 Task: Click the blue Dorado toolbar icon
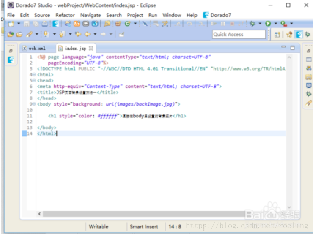coord(56,24)
